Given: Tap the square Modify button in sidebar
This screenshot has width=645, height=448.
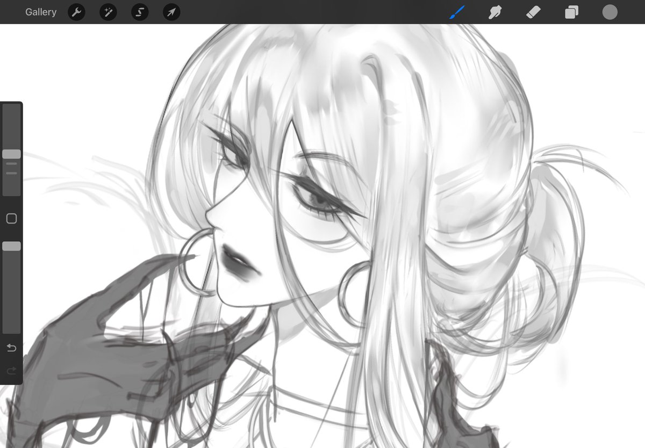Looking at the screenshot, I should (x=11, y=219).
